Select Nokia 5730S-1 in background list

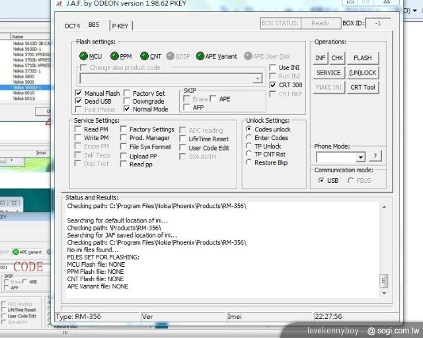(26, 71)
